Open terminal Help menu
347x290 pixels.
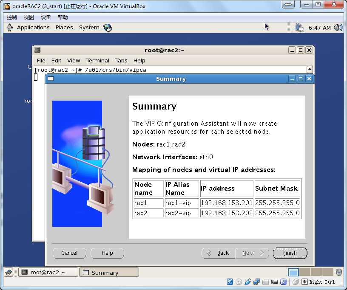tap(139, 61)
